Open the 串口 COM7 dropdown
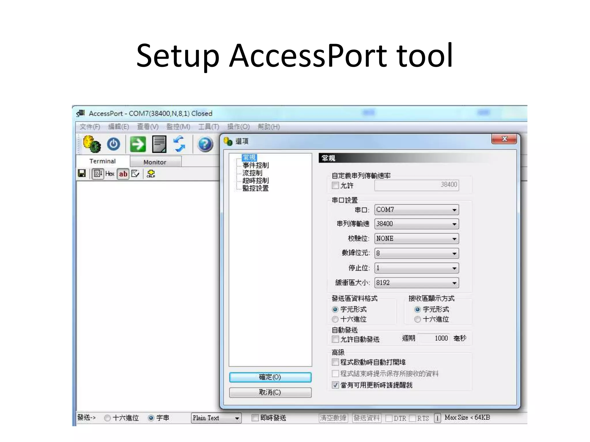Image resolution: width=590 pixels, height=442 pixels. (417, 210)
